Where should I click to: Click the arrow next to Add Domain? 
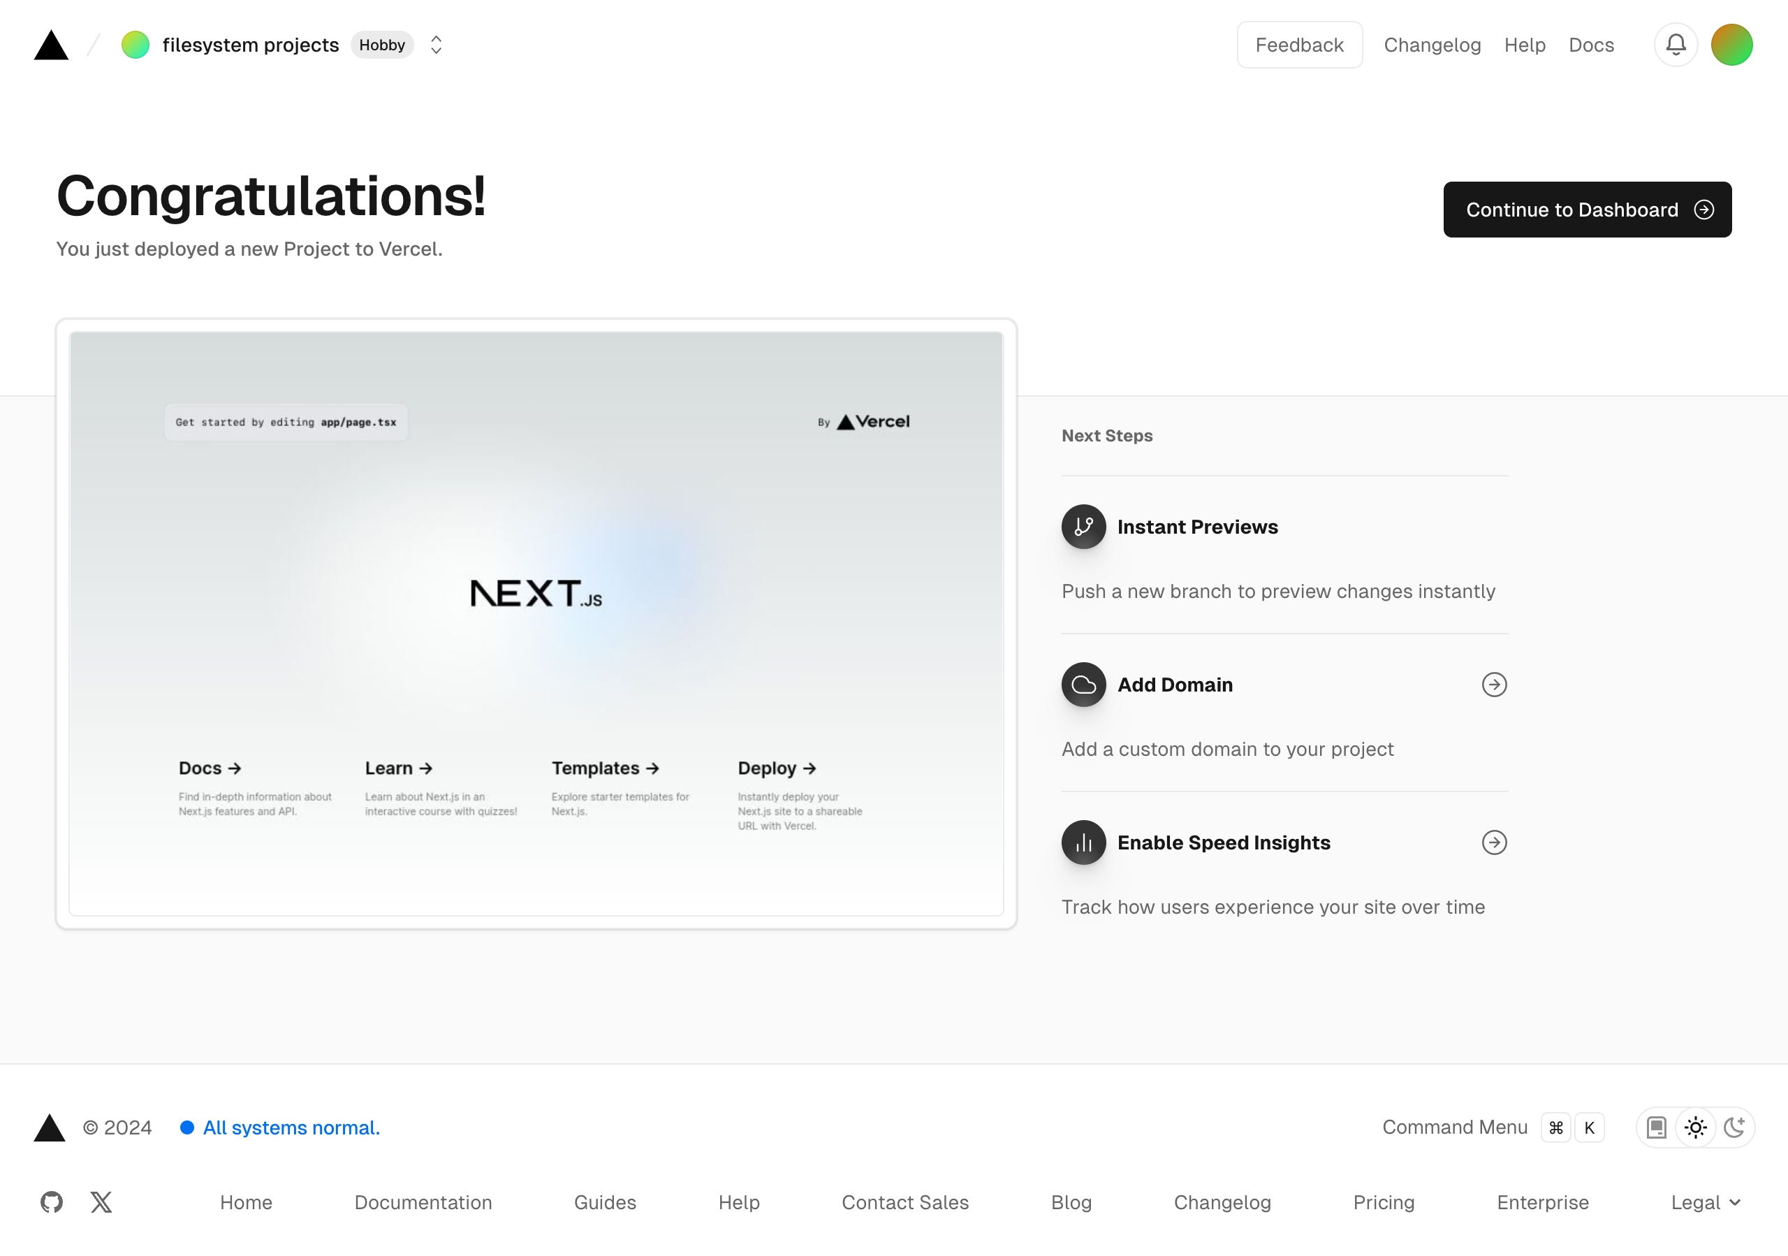click(x=1494, y=685)
